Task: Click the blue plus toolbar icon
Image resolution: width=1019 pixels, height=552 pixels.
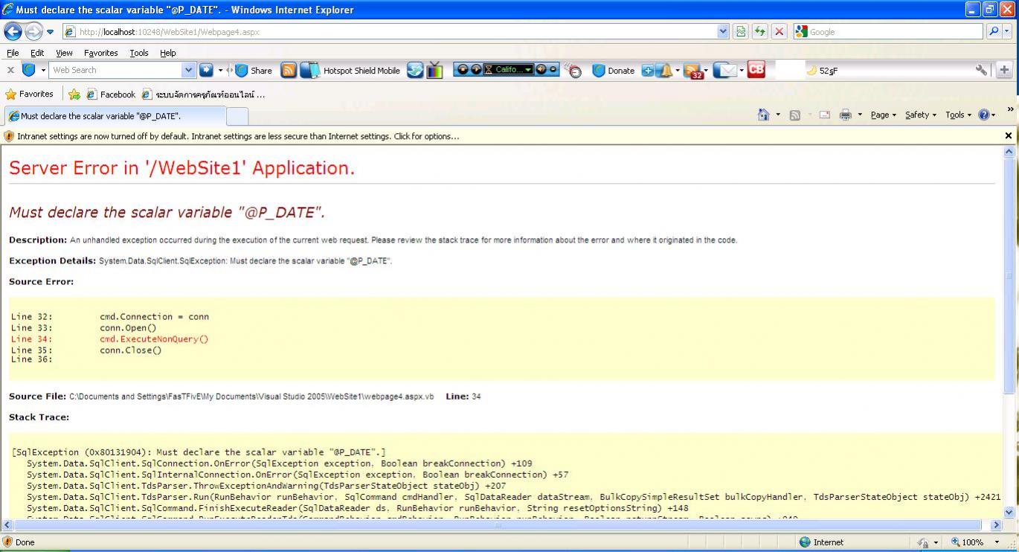Action: click(648, 71)
